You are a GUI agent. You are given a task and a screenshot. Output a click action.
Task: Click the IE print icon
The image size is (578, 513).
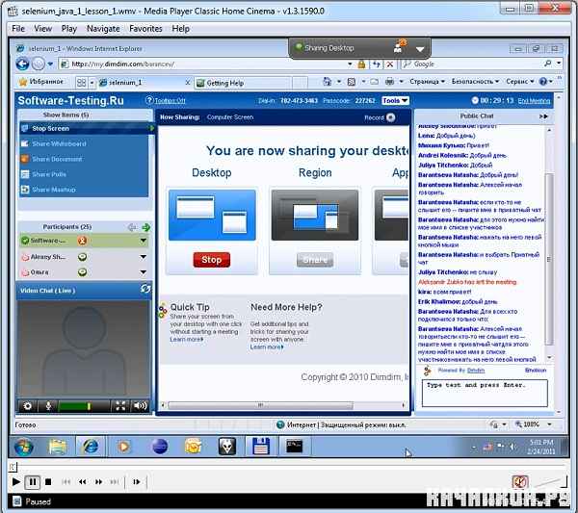[x=389, y=82]
